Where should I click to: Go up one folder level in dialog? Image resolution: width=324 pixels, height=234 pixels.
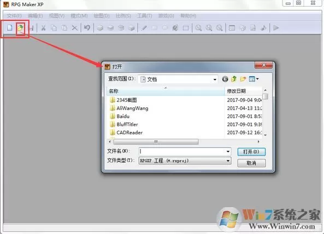tap(234, 79)
